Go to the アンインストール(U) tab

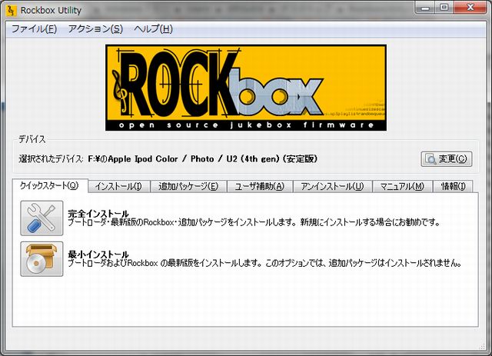coord(332,187)
